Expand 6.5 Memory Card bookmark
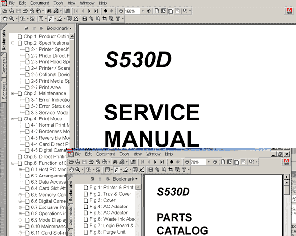Viewport: 296px width, 236px height. tap(20, 195)
